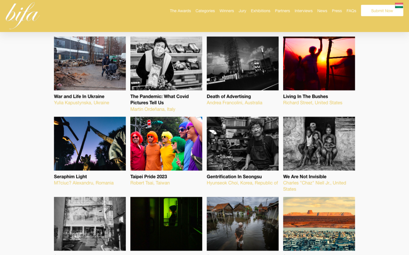Image resolution: width=409 pixels, height=255 pixels.
Task: Click Martin Ordeñana, Italy author text
Action: [153, 109]
